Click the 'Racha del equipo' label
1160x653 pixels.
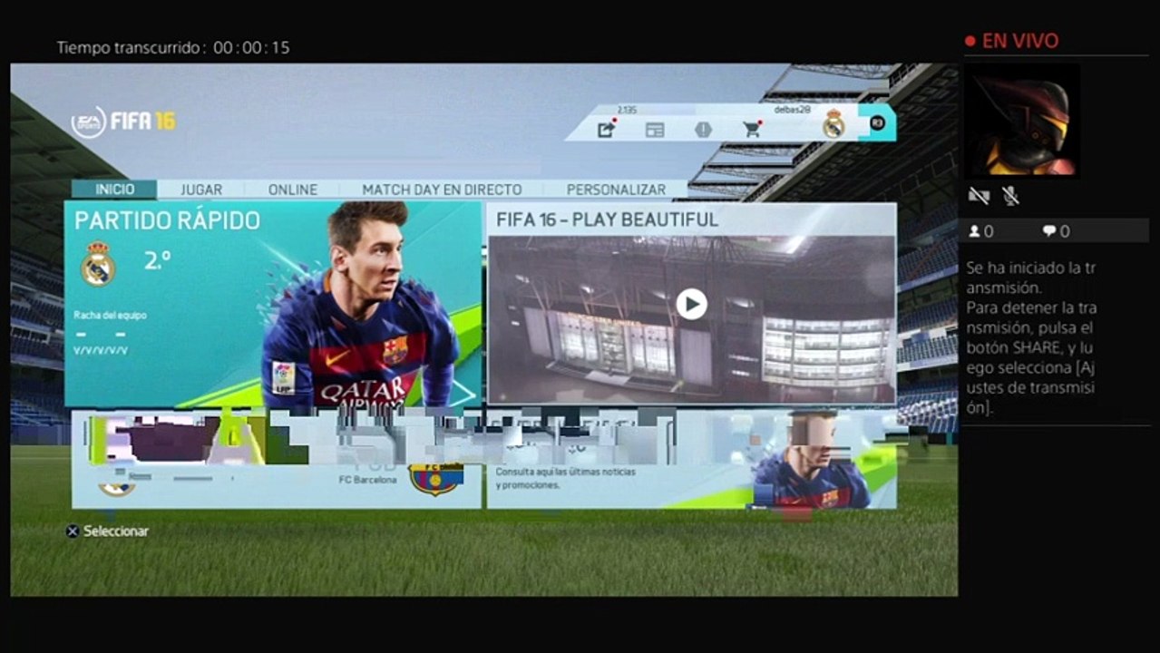(x=110, y=316)
